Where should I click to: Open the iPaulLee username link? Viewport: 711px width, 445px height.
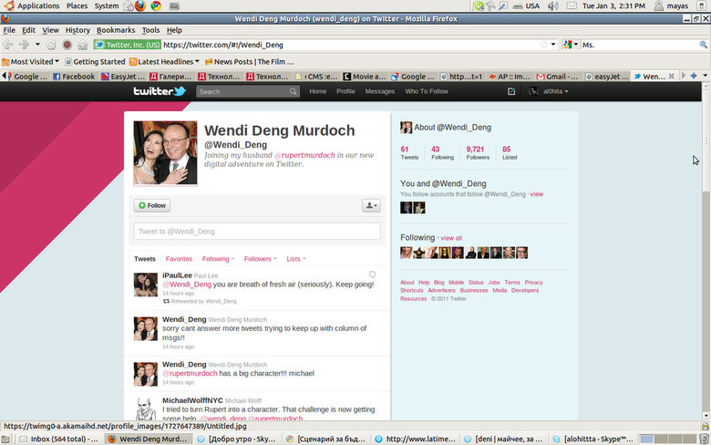pyautogui.click(x=178, y=275)
